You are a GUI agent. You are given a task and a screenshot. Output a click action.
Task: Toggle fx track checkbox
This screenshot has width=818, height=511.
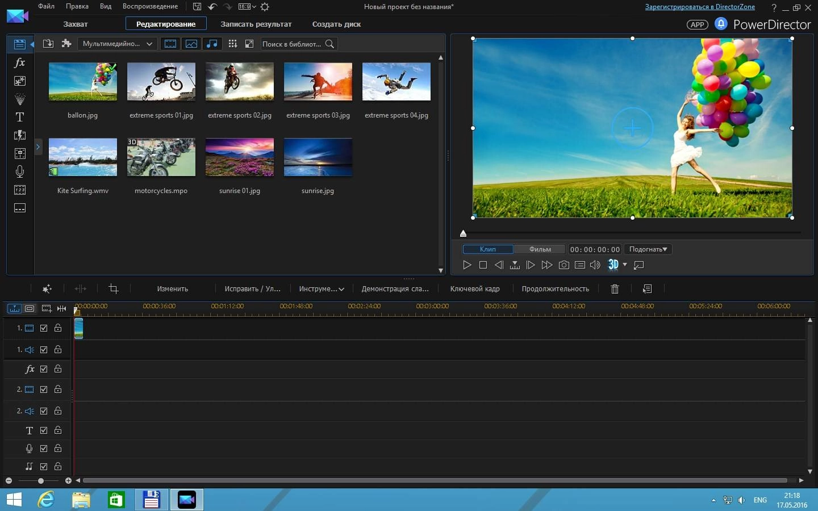pyautogui.click(x=44, y=369)
